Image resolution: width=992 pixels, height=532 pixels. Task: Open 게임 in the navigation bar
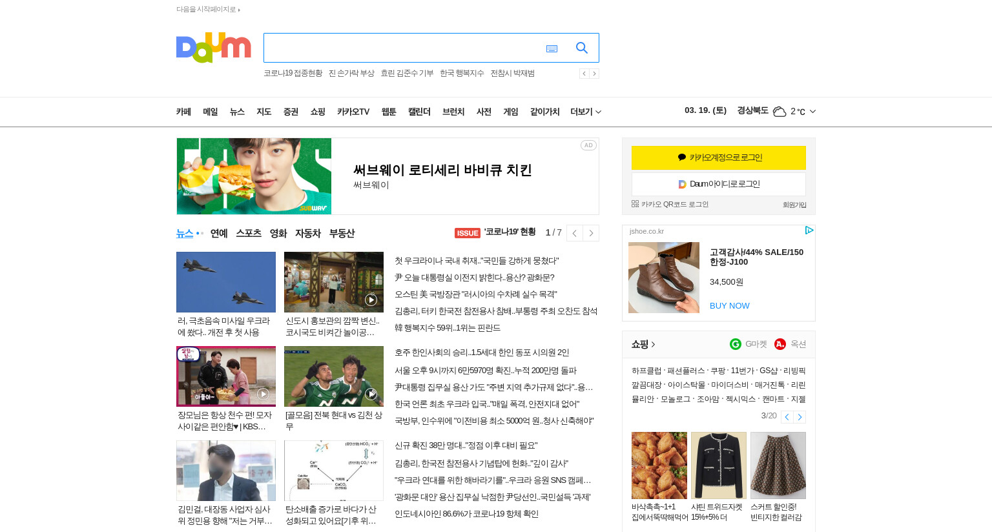(511, 112)
